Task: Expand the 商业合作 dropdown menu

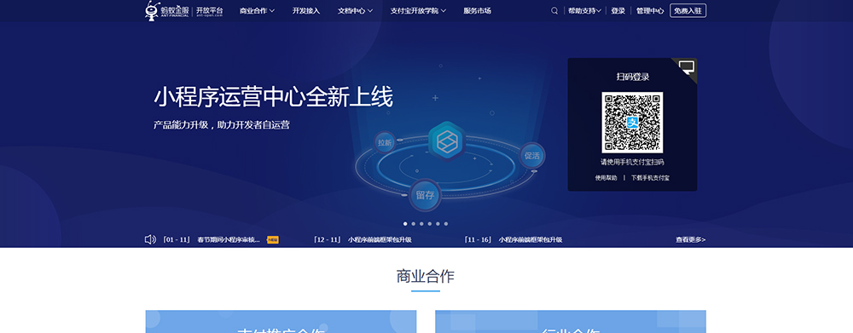Action: tap(258, 10)
